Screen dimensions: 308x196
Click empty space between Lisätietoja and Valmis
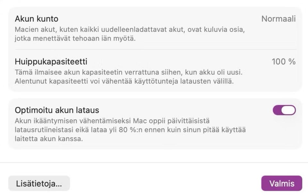[x=165, y=183]
